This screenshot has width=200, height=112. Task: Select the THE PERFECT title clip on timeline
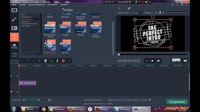[x=27, y=83]
